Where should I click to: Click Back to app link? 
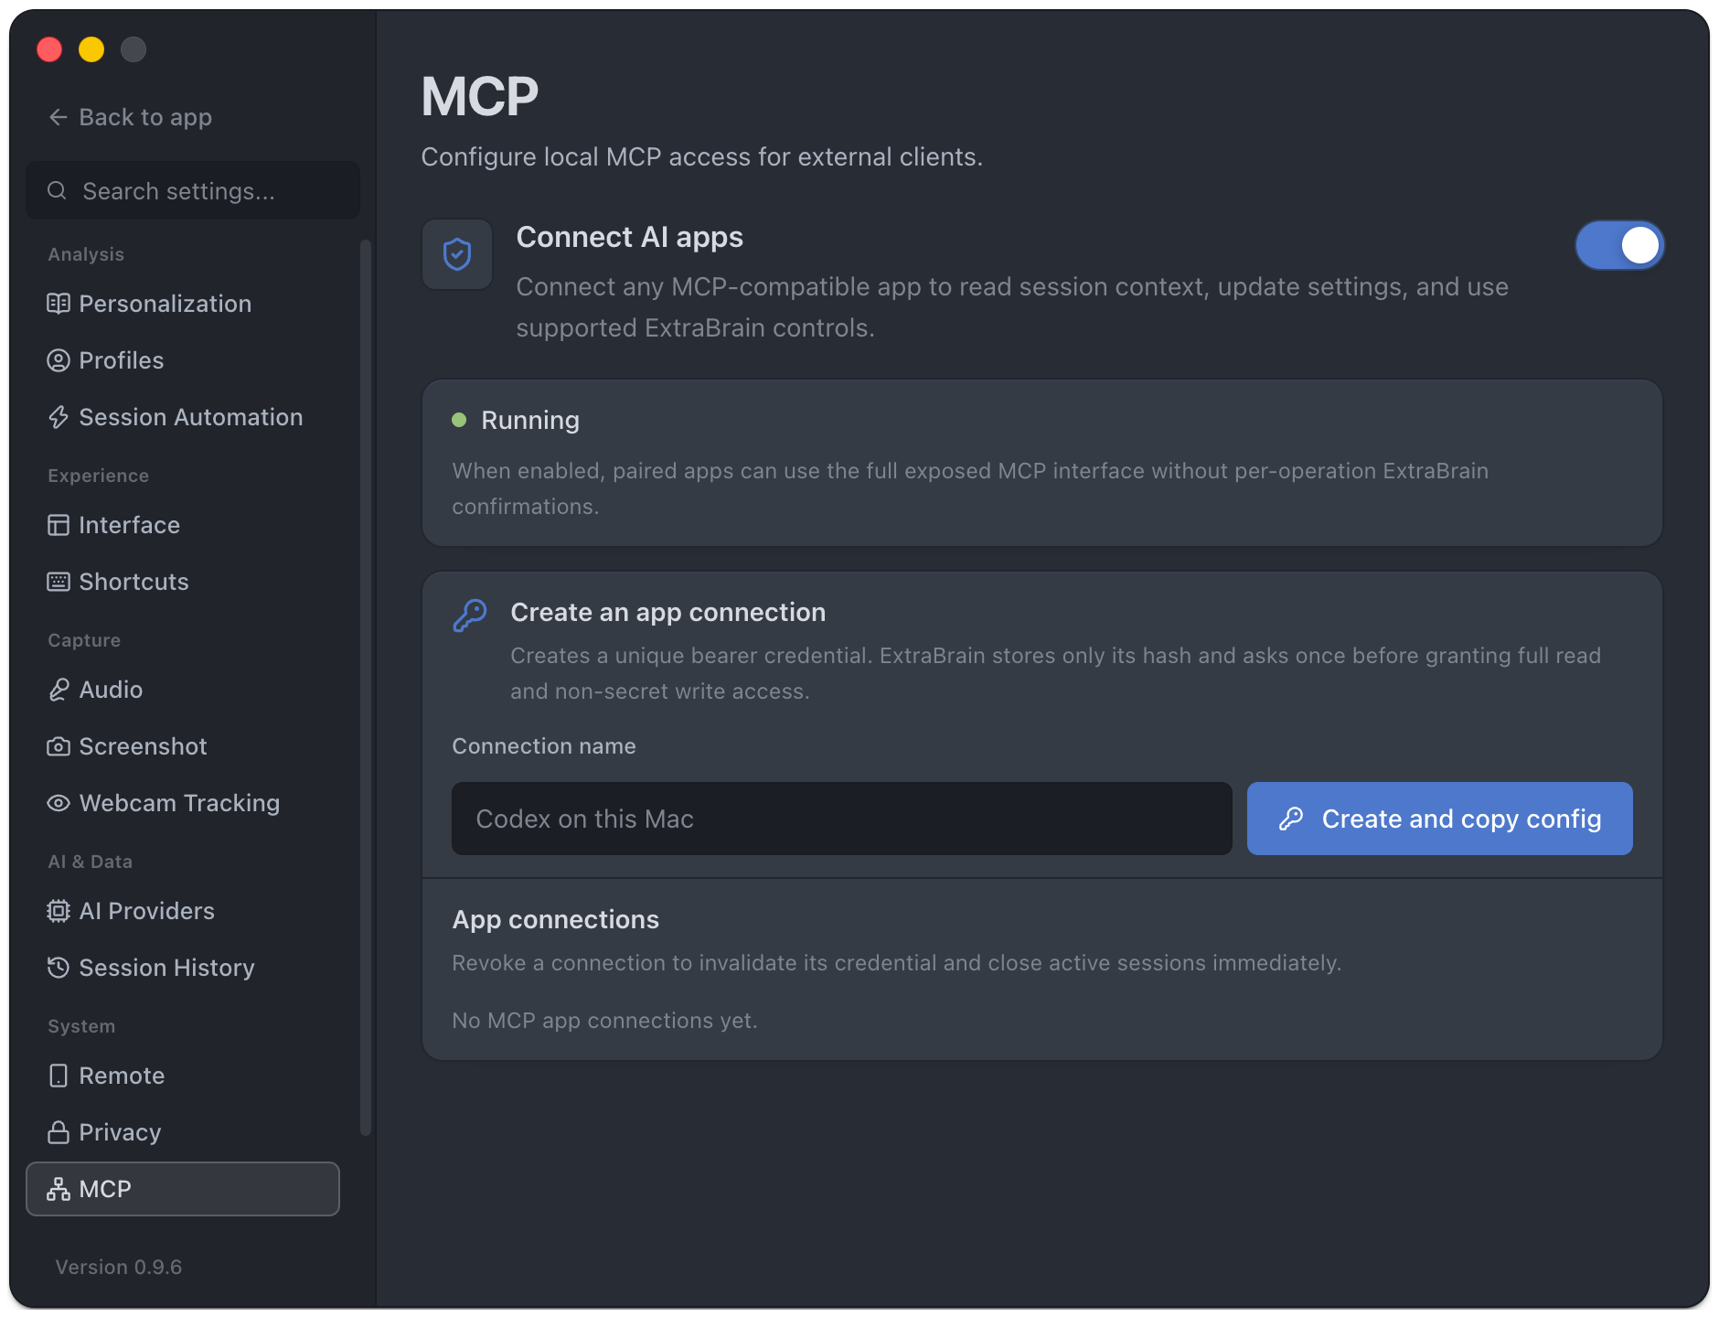point(130,117)
